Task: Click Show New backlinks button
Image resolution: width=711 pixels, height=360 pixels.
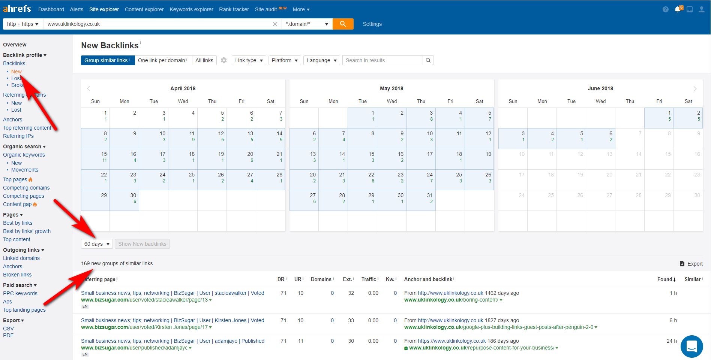Action: pyautogui.click(x=142, y=244)
